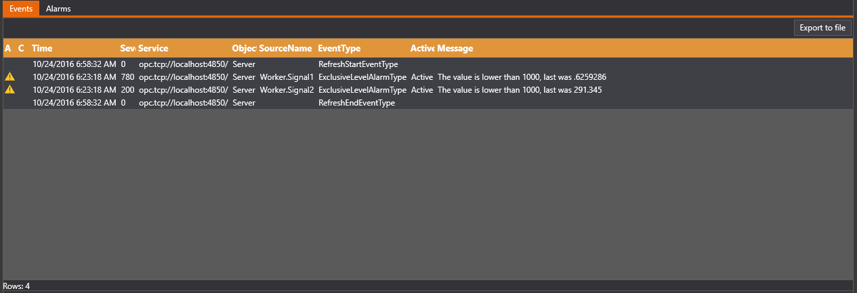This screenshot has width=857, height=293.
Task: Select the RefreshEndEventType row
Action: tap(356, 103)
